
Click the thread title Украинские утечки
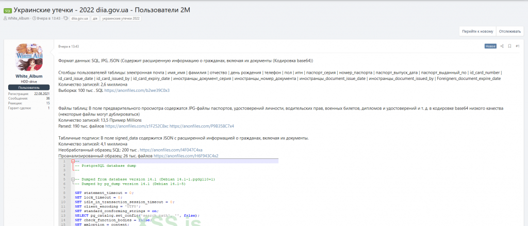tap(102, 10)
